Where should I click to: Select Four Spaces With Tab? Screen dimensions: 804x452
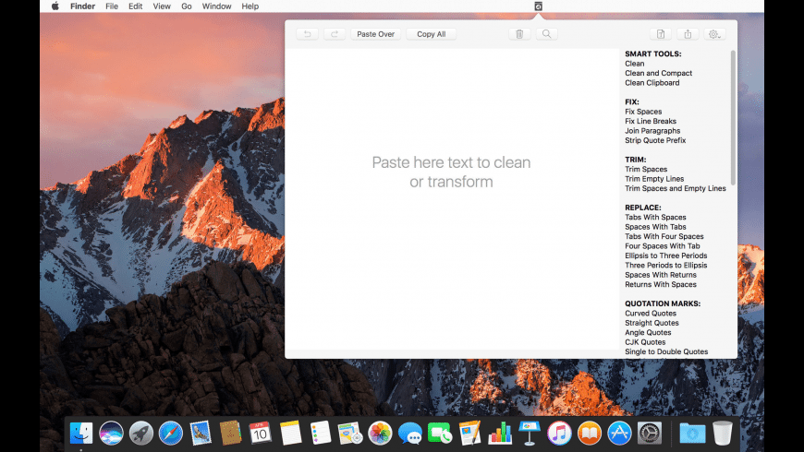[662, 246]
